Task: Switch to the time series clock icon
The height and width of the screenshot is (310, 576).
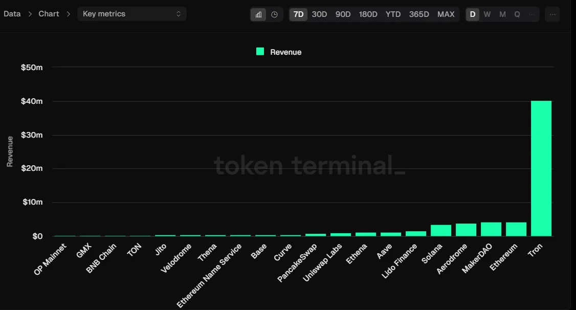Action: (274, 14)
